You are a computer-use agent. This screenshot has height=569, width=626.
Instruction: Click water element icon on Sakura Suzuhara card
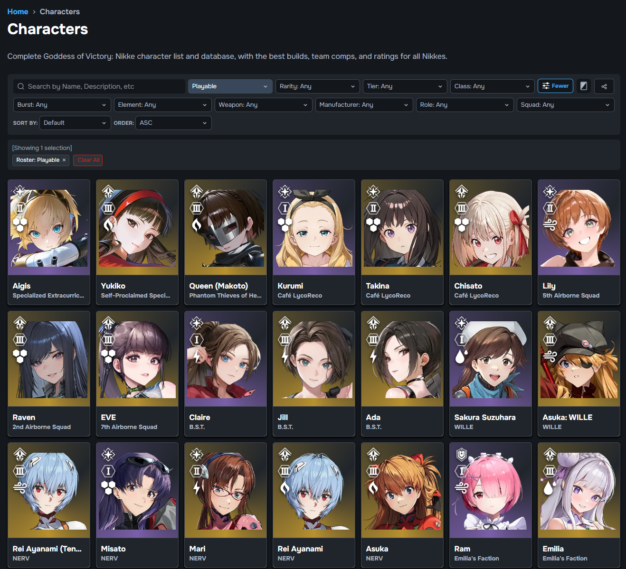click(x=462, y=355)
